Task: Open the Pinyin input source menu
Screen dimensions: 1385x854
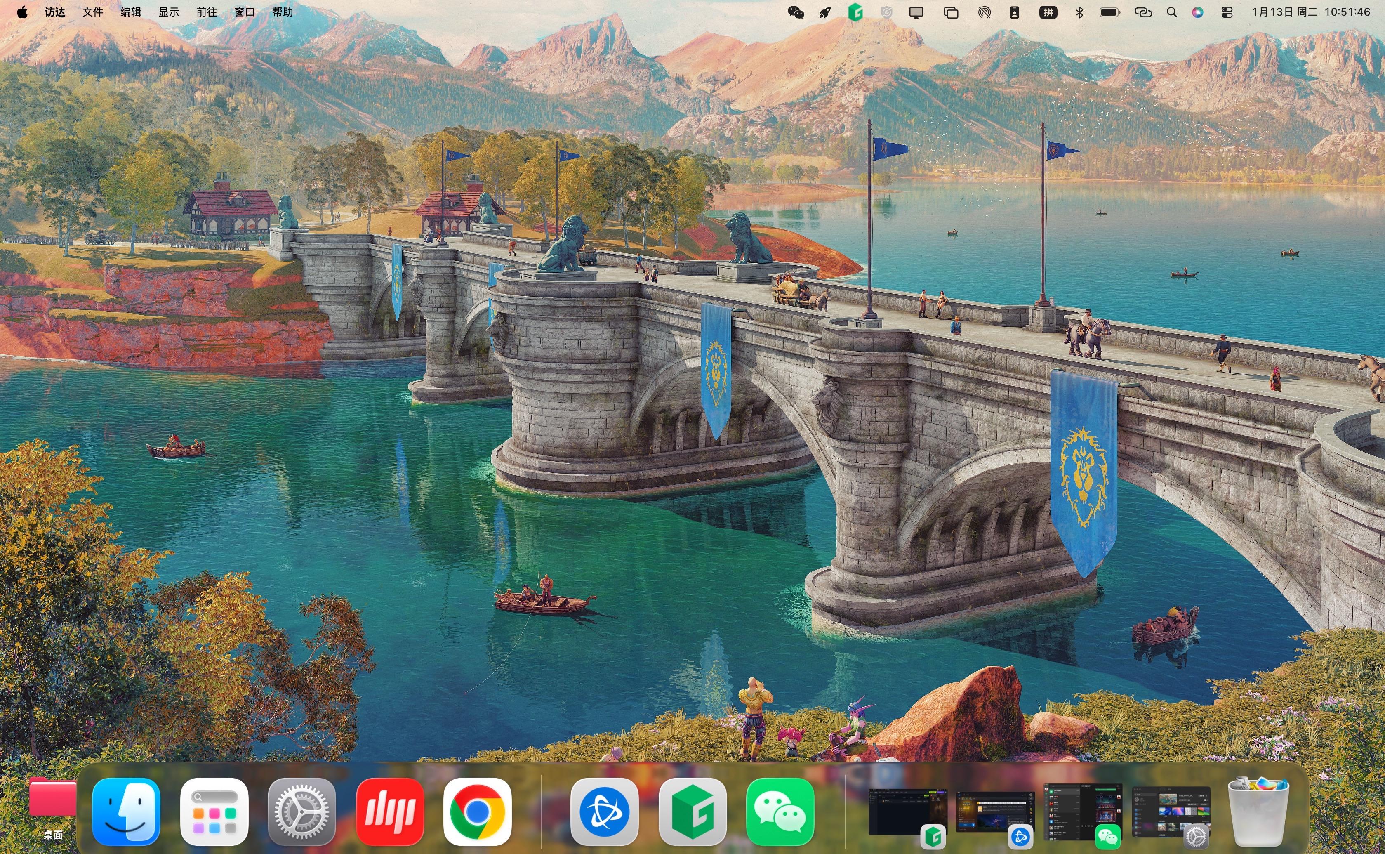Action: tap(1048, 12)
